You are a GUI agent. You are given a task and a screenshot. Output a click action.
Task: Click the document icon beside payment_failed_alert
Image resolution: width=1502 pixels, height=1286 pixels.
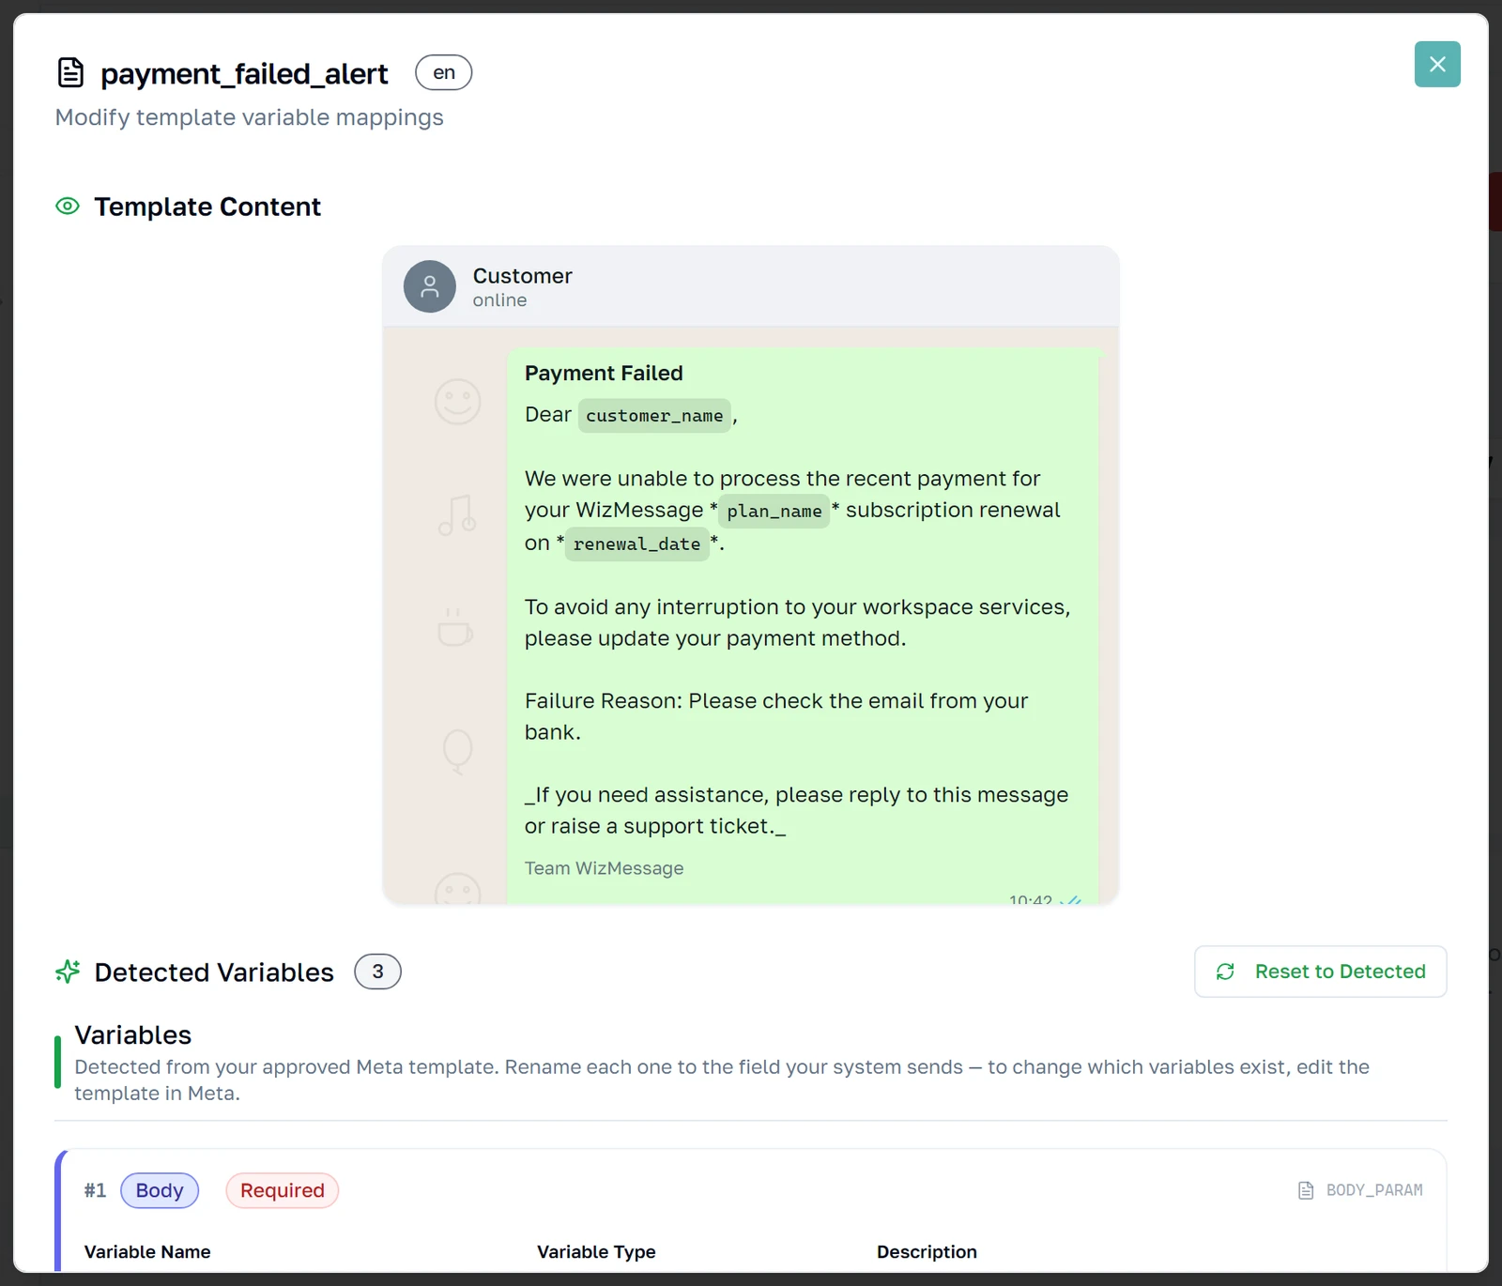click(x=70, y=72)
